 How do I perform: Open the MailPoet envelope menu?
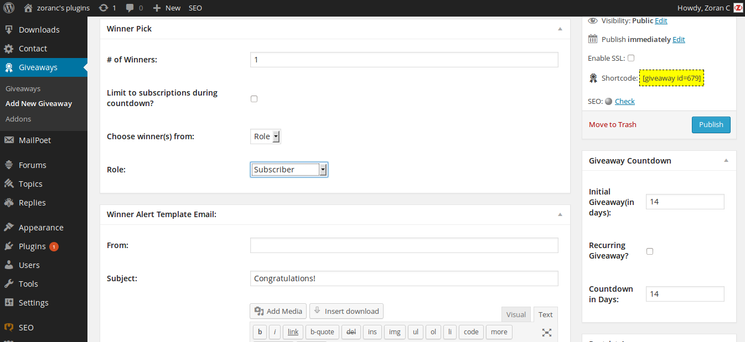coord(9,140)
